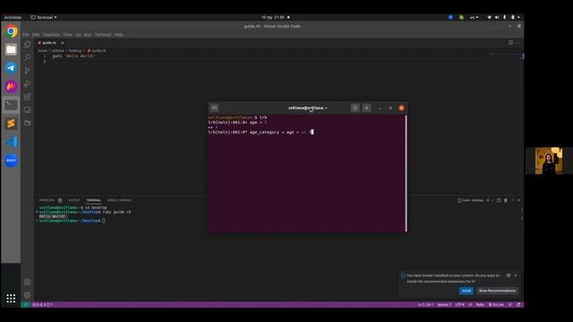Open the Manage gear in the activity bar
This screenshot has height=322, width=573.
coord(28,295)
